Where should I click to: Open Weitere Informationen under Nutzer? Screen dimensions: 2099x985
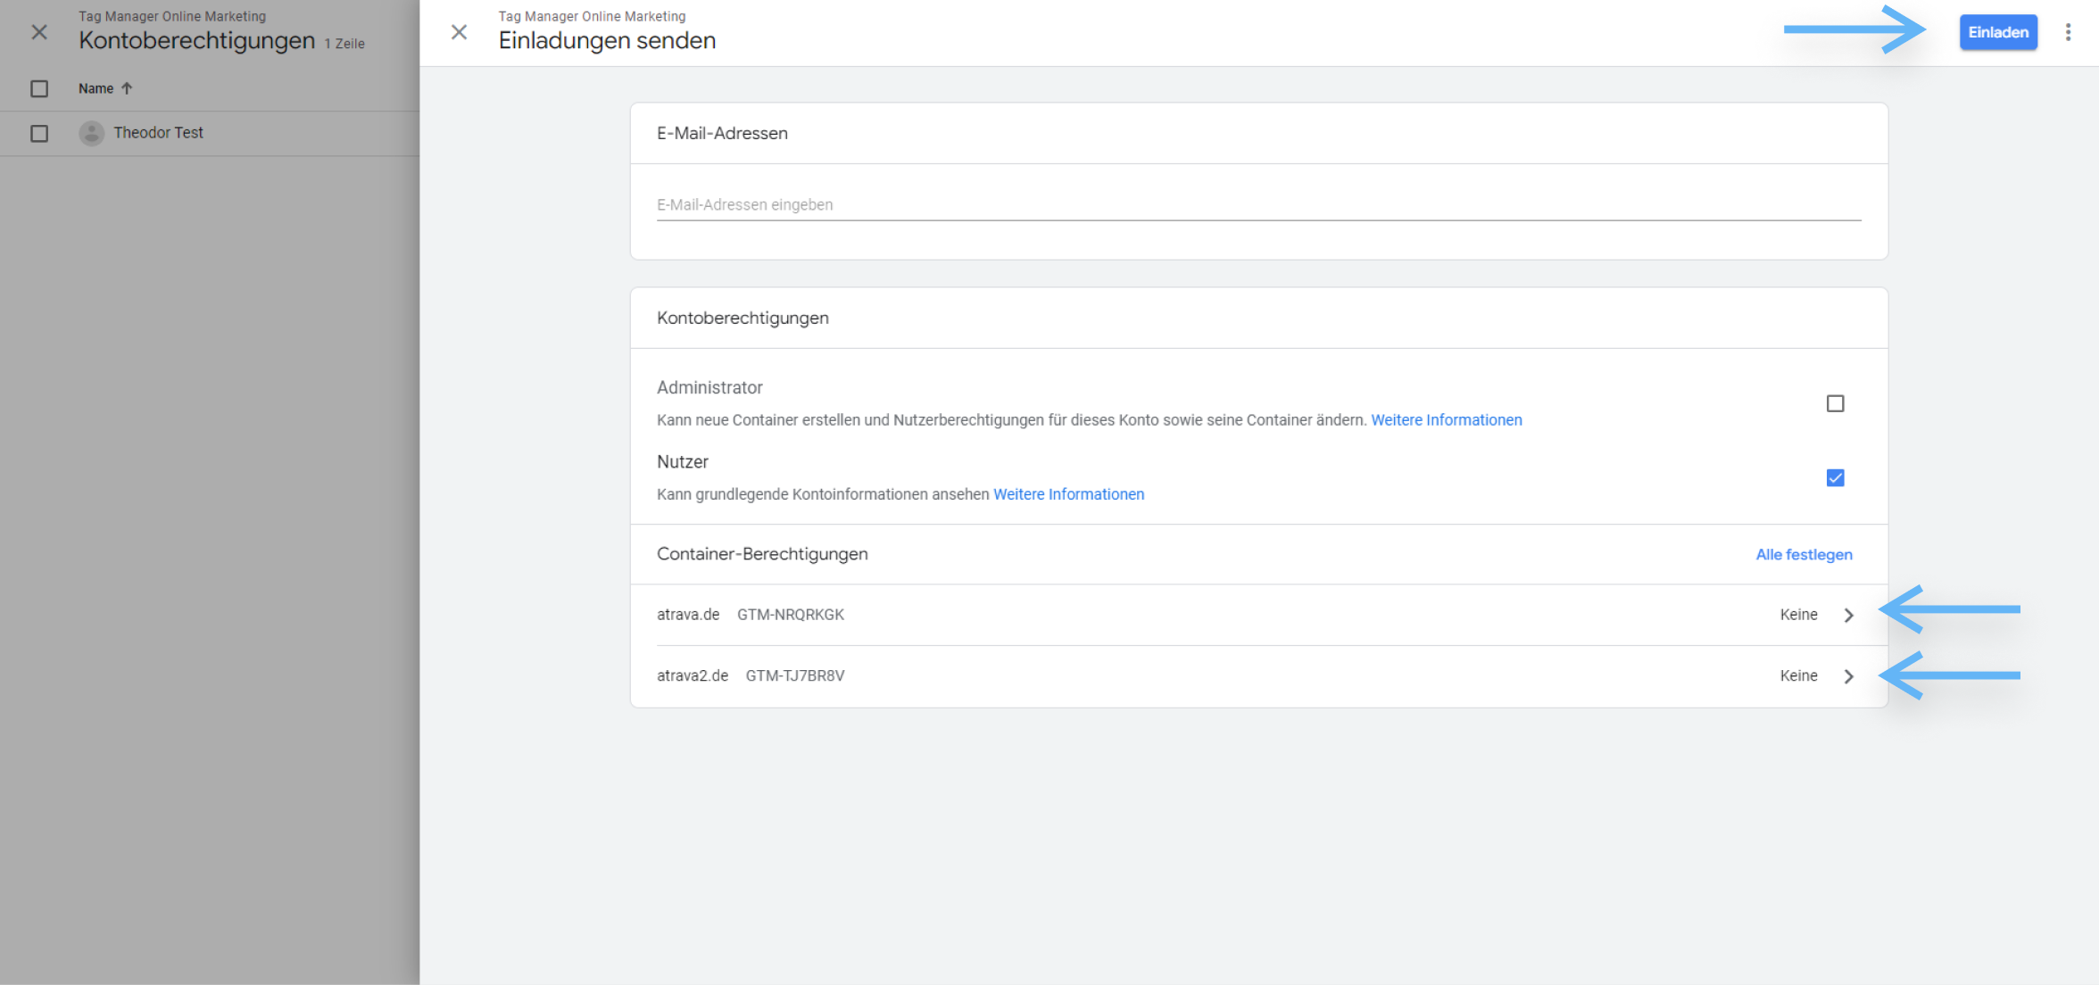[x=1068, y=493]
